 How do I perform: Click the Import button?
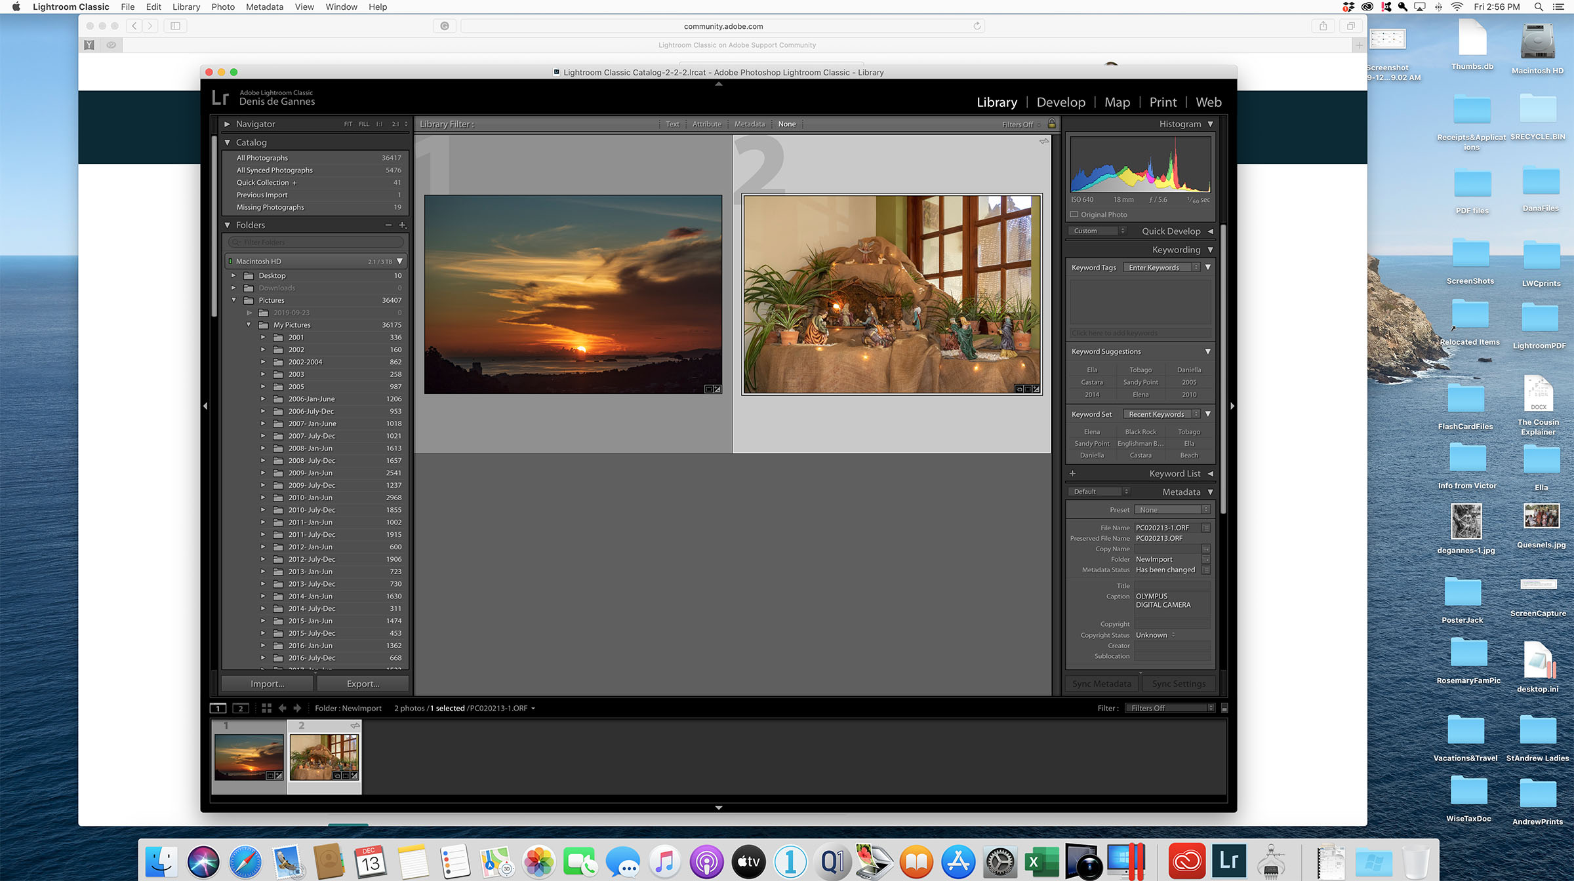coord(267,683)
